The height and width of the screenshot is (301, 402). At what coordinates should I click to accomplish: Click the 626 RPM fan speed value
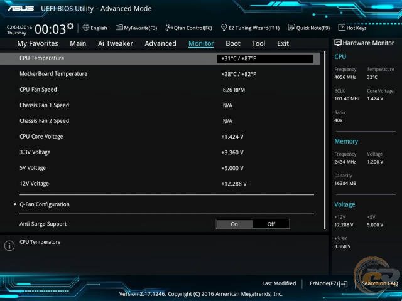click(234, 90)
